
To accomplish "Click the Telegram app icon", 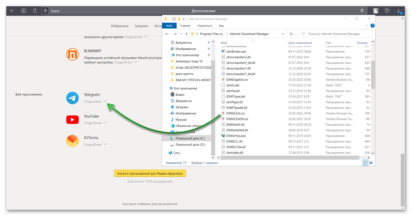I will point(73,98).
